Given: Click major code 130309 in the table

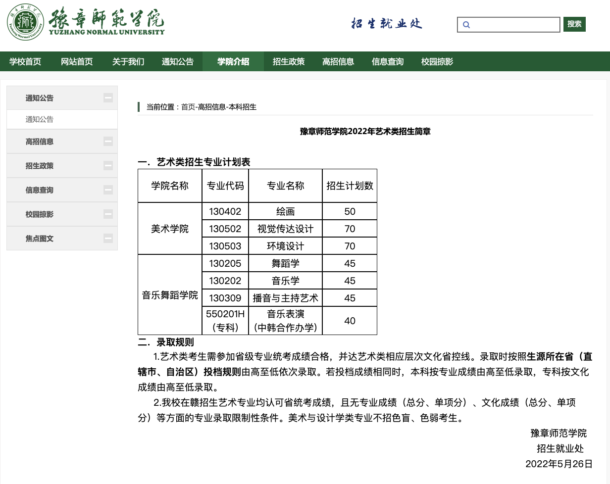Looking at the screenshot, I should [x=225, y=298].
